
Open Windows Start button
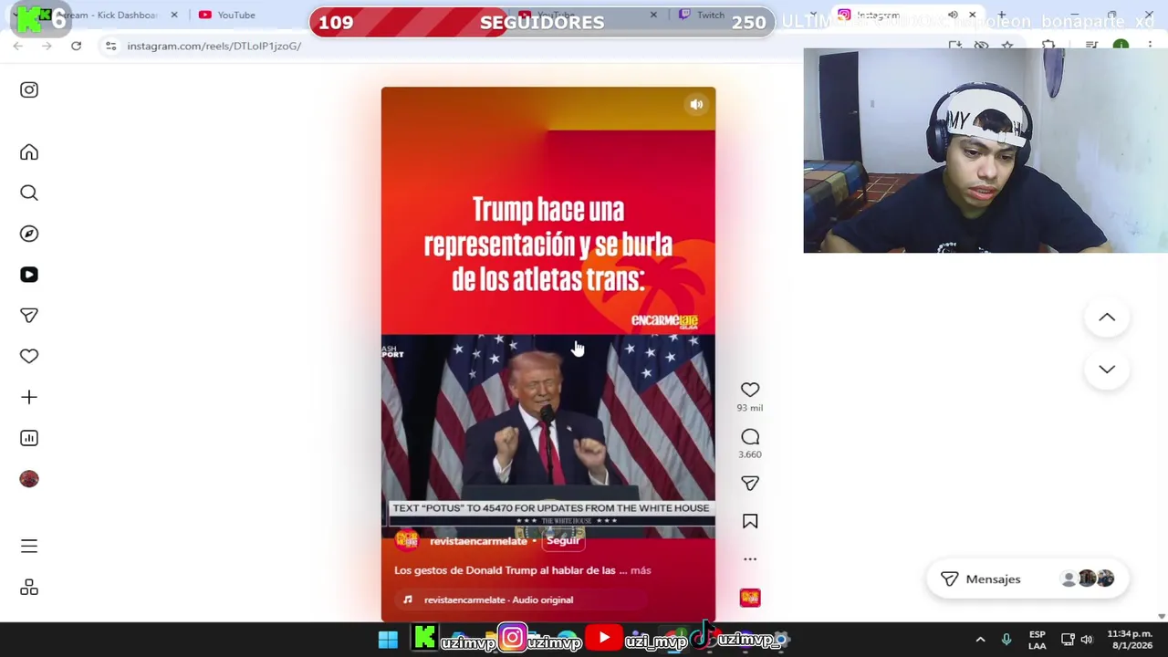pyautogui.click(x=388, y=639)
